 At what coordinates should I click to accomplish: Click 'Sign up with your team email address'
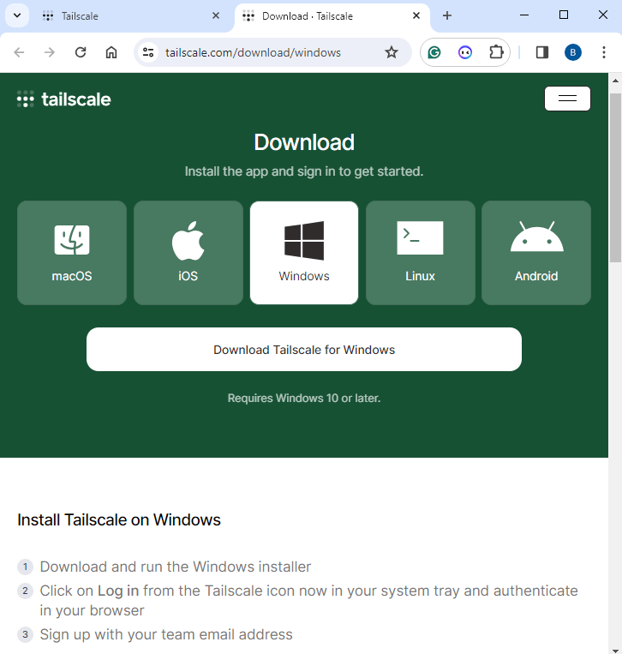click(166, 634)
